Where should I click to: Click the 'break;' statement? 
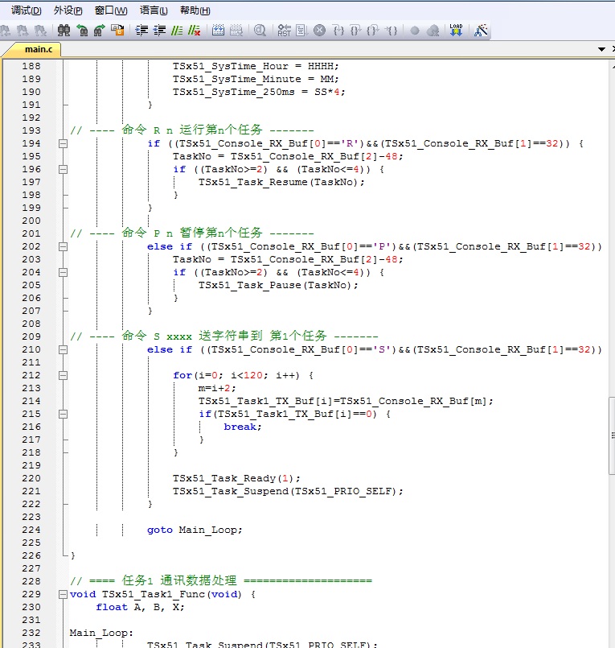click(x=243, y=427)
